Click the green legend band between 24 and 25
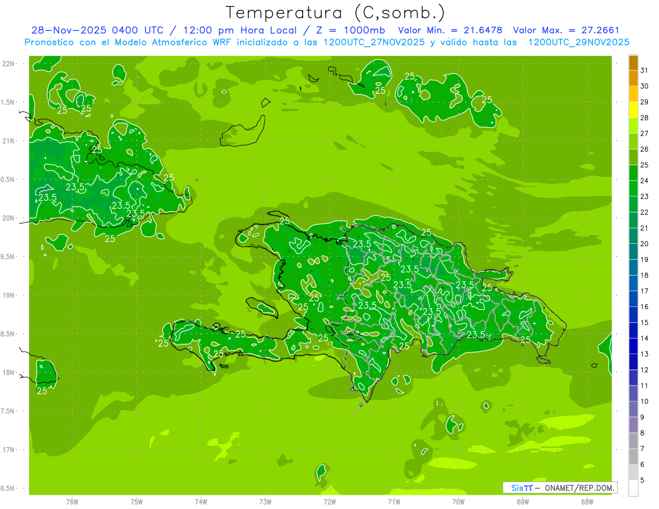 (x=633, y=173)
